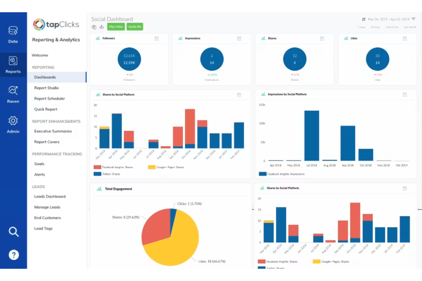
Task: Click the Play Video button
Action: (x=116, y=26)
